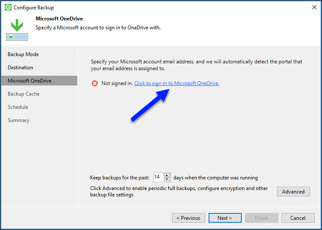Click the red 'Not signed in' error icon
The height and width of the screenshot is (230, 322).
95,83
